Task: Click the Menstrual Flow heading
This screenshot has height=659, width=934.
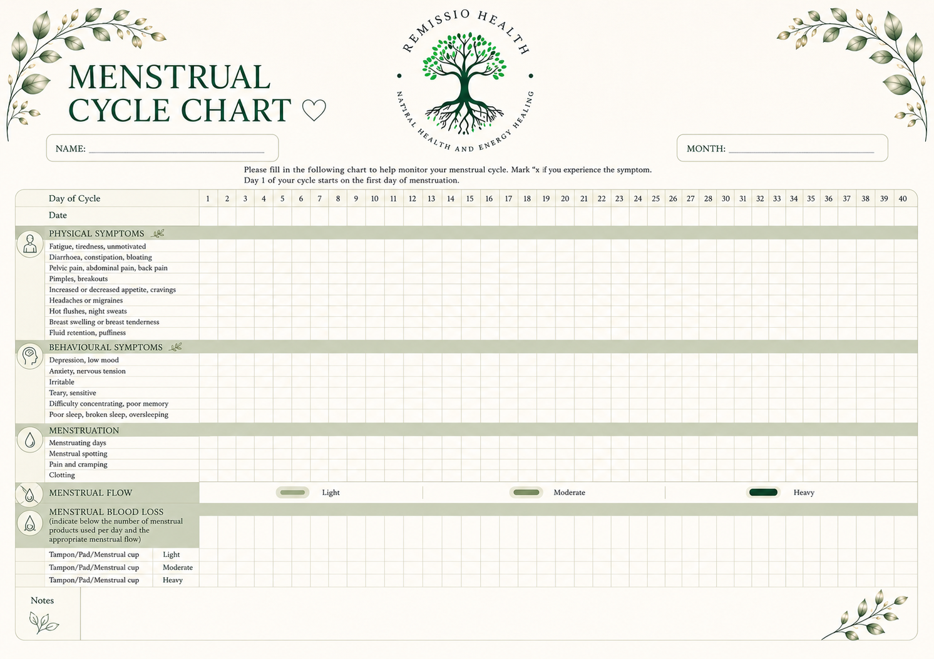Action: point(91,493)
